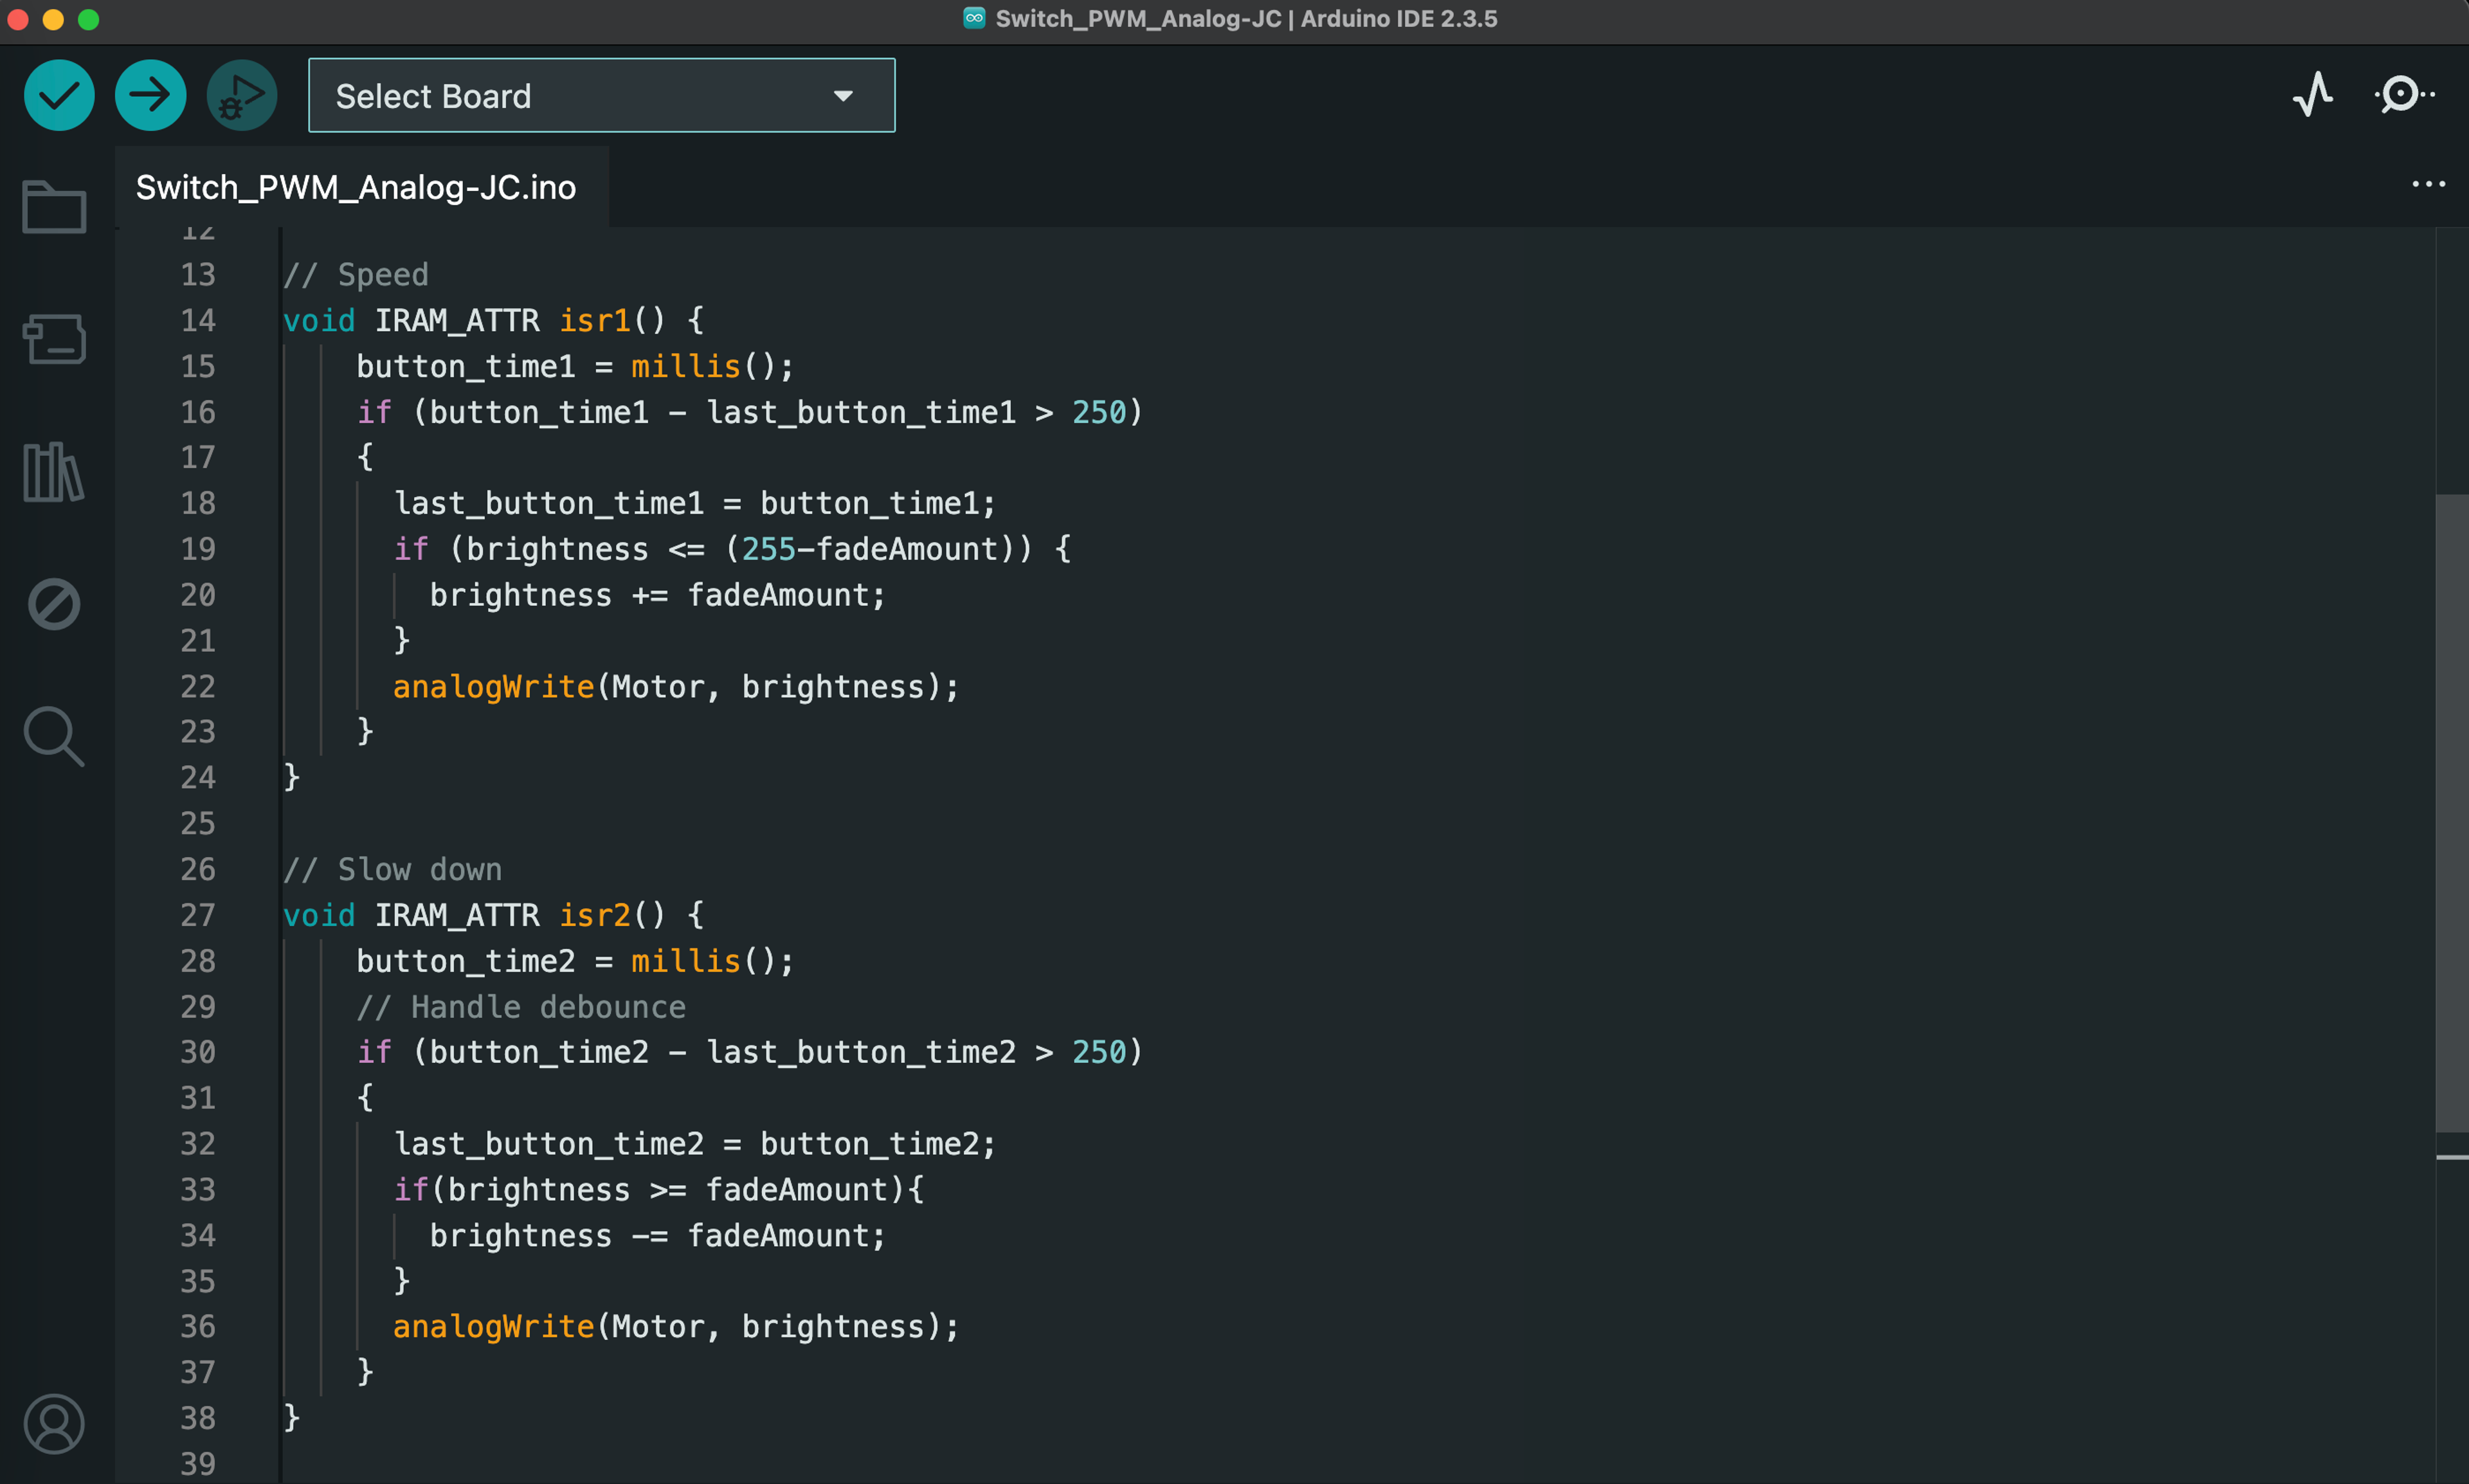2469x1484 pixels.
Task: Start Debugging with the play-bug icon
Action: coord(241,96)
